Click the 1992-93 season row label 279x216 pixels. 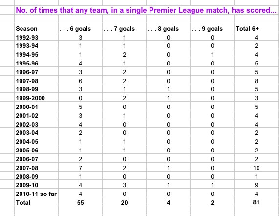pos(36,37)
